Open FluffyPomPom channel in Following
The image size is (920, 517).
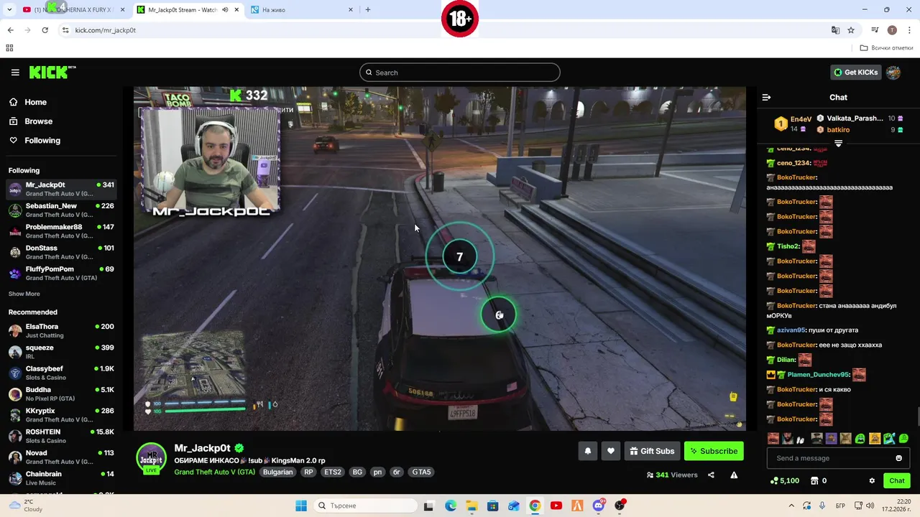tap(61, 273)
